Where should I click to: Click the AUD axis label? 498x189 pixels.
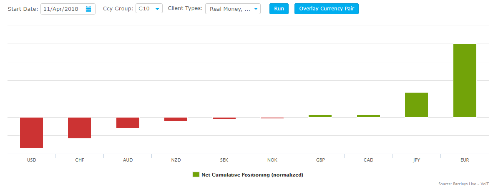pos(128,160)
